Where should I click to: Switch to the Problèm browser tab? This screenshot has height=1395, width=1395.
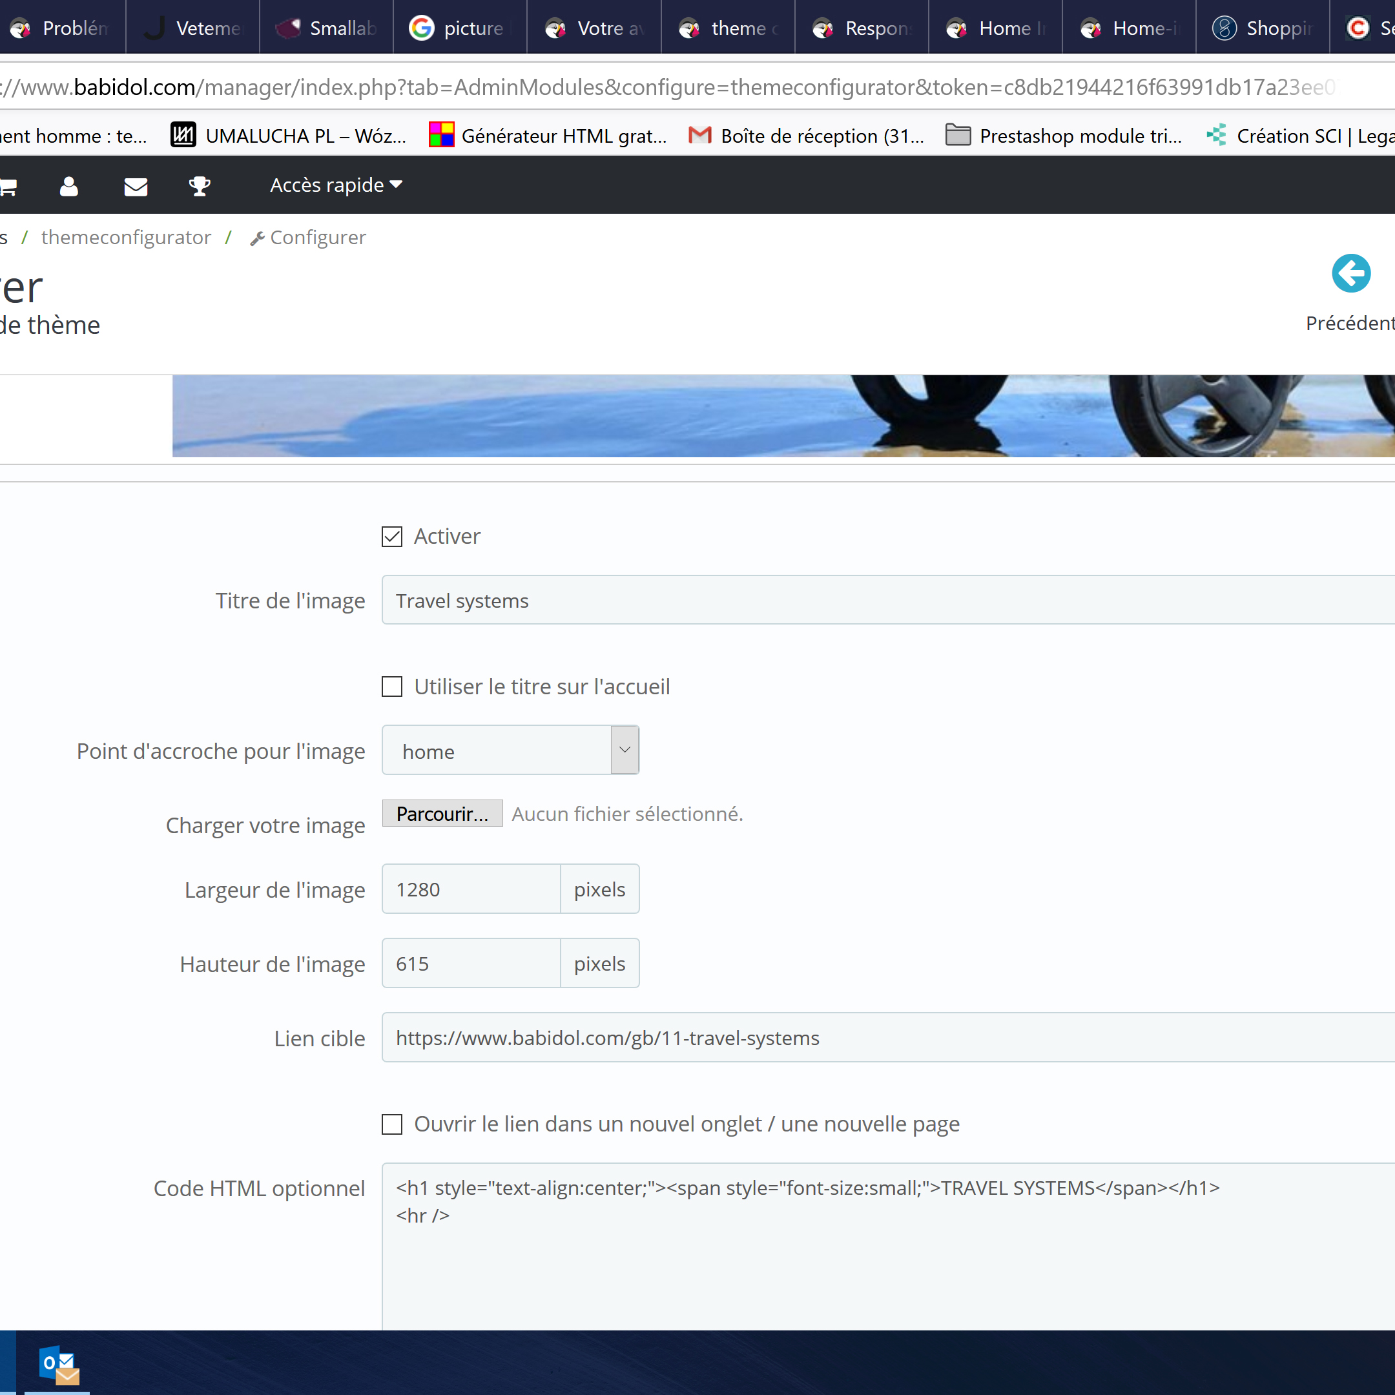tap(63, 27)
